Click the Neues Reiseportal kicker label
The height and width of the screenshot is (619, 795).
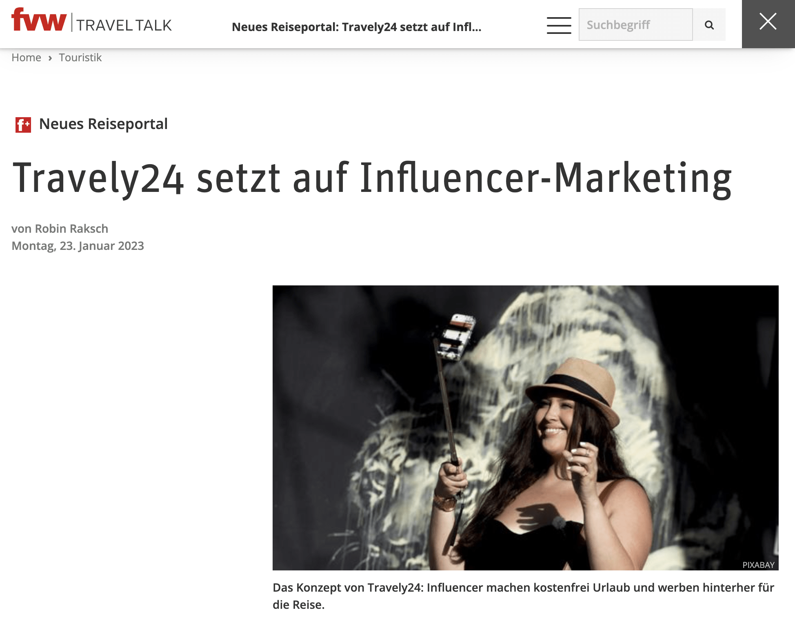pyautogui.click(x=103, y=124)
